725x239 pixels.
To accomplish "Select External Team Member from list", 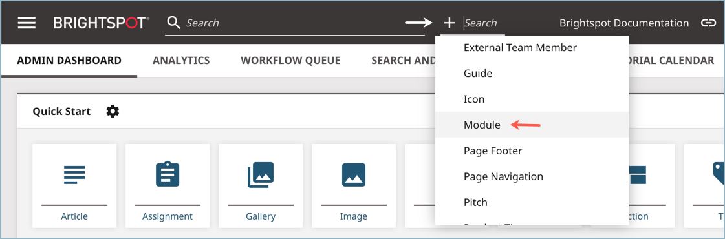I will tap(532, 48).
